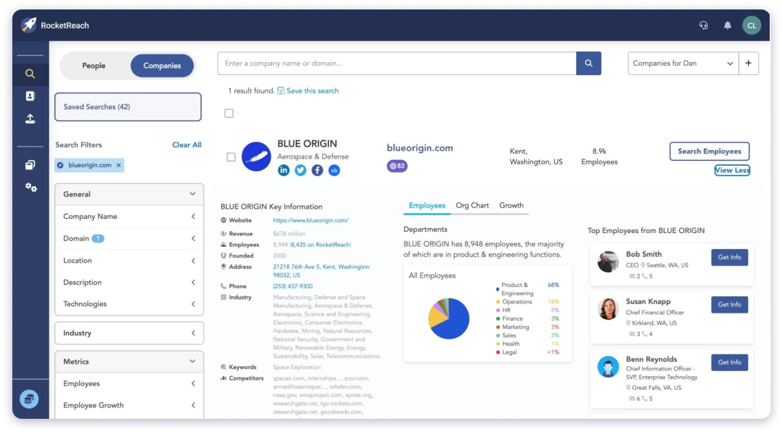Click the (253) 437-9300 phone link
This screenshot has width=782, height=433.
click(292, 286)
